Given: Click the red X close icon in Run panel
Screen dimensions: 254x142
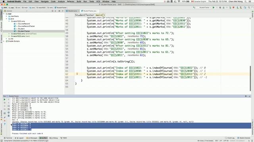Looking at the screenshot, I should pyautogui.click(x=4, y=121).
